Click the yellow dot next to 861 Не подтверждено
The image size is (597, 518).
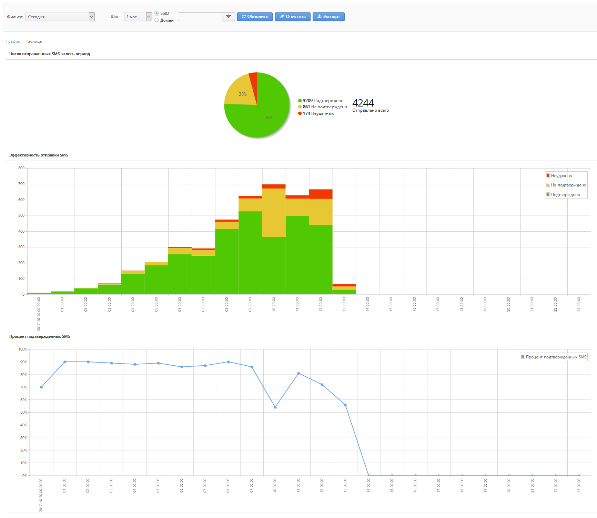point(300,107)
